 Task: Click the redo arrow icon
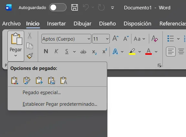tap(101, 7)
